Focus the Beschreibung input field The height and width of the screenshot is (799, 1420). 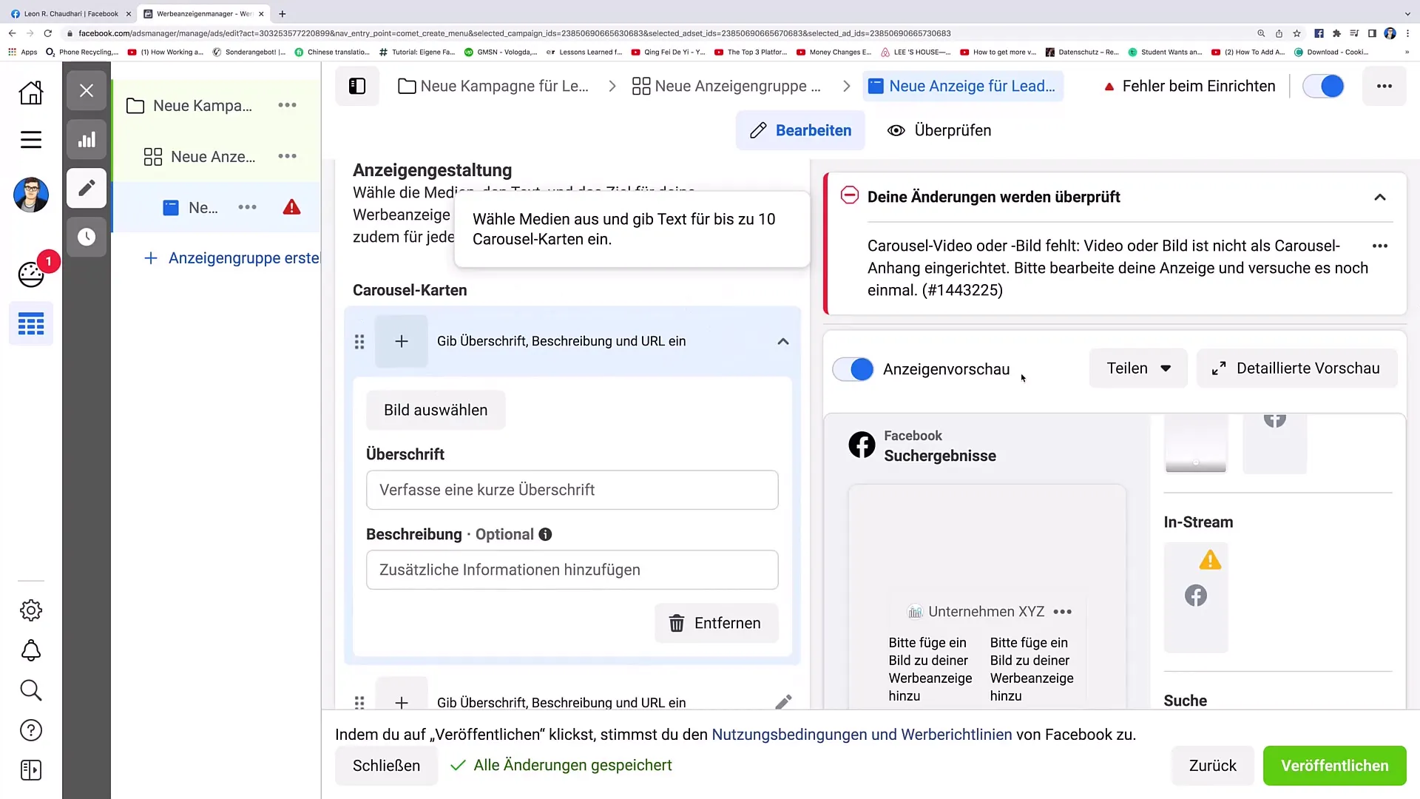click(572, 570)
